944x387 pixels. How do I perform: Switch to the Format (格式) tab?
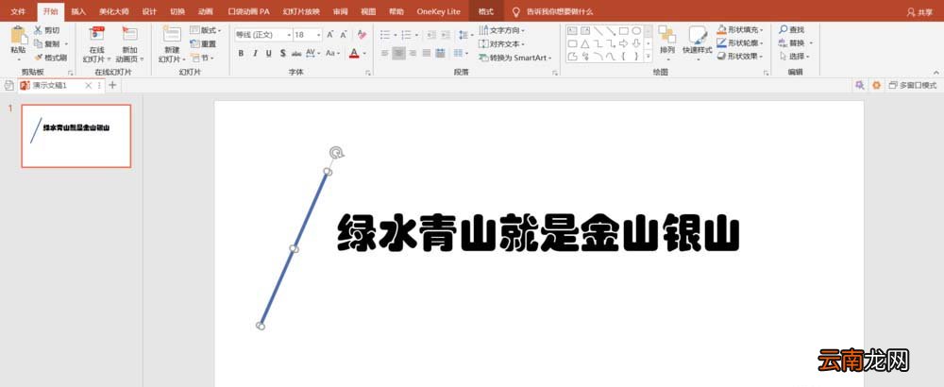(486, 11)
